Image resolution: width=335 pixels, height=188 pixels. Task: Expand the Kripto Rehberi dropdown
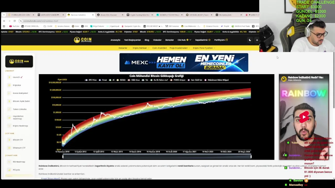(141, 48)
